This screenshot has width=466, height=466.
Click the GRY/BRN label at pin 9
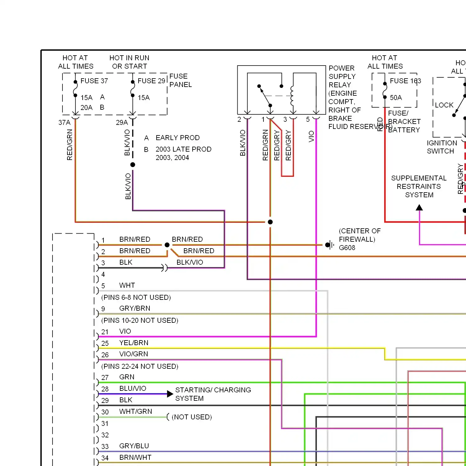pyautogui.click(x=135, y=308)
